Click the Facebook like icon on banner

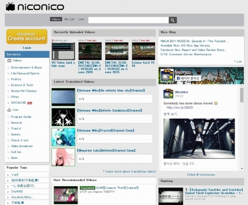pyautogui.click(x=178, y=78)
